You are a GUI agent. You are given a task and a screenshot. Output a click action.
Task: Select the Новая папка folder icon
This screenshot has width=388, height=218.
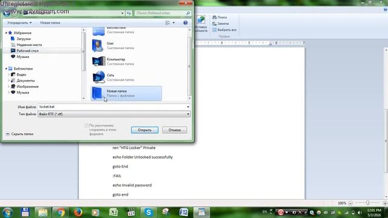click(x=98, y=93)
